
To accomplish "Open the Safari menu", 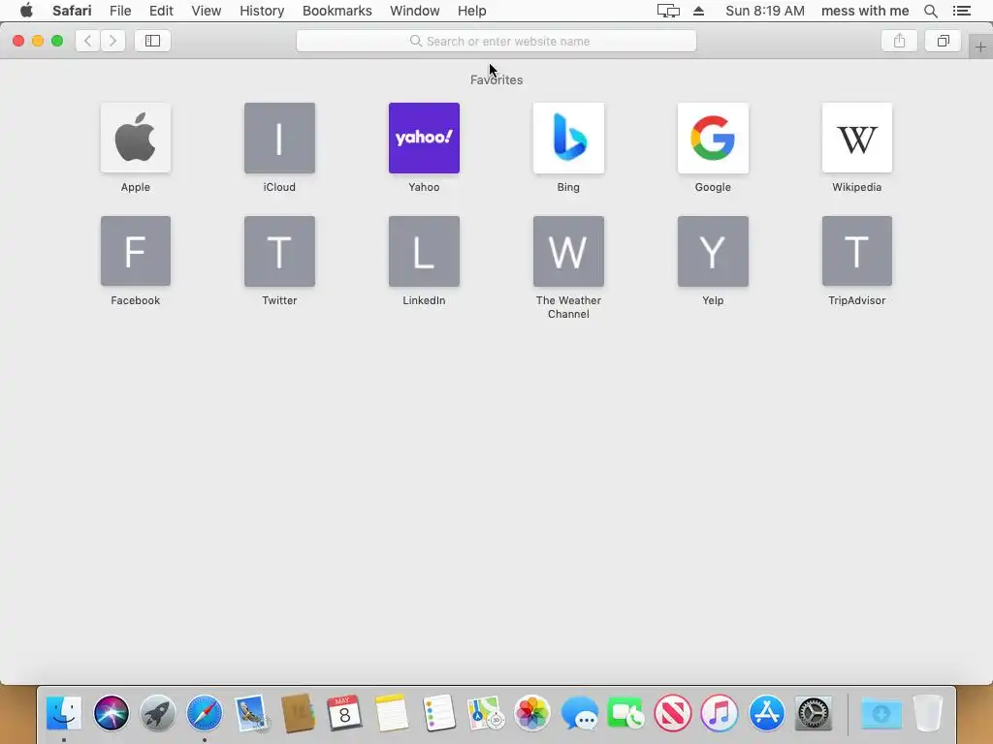I will click(x=72, y=11).
